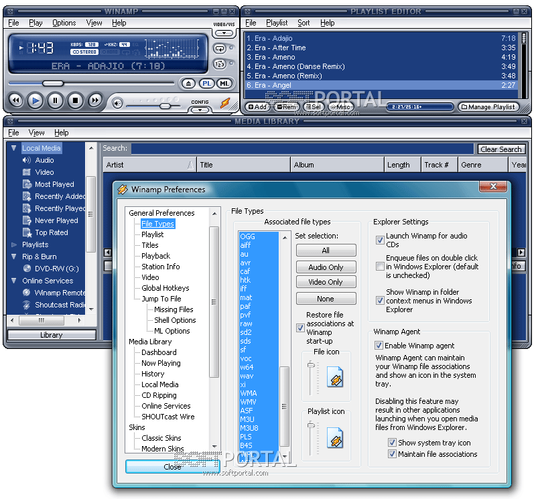Toggle the repeat button in Winamp
This screenshot has height=499, width=534.
(x=220, y=49)
